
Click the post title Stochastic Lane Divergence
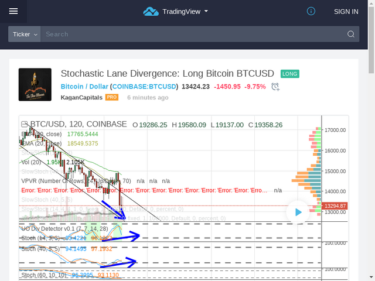168,74
